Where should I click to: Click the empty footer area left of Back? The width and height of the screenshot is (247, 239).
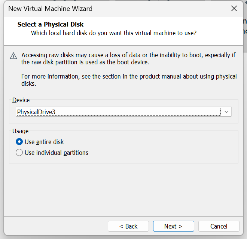point(56,226)
